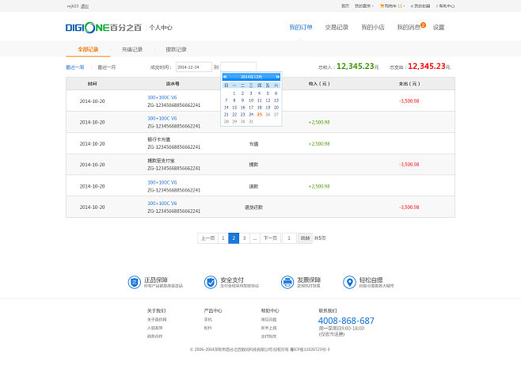This screenshot has height=365, width=521.
Task: Click the 提款至支付宝 entry text
Action: coord(161,161)
